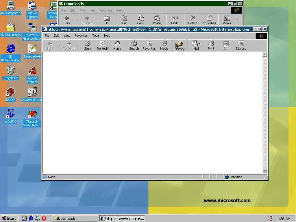Switch to Downloads taskbar button
The width and height of the screenshot is (296, 222).
click(x=75, y=219)
